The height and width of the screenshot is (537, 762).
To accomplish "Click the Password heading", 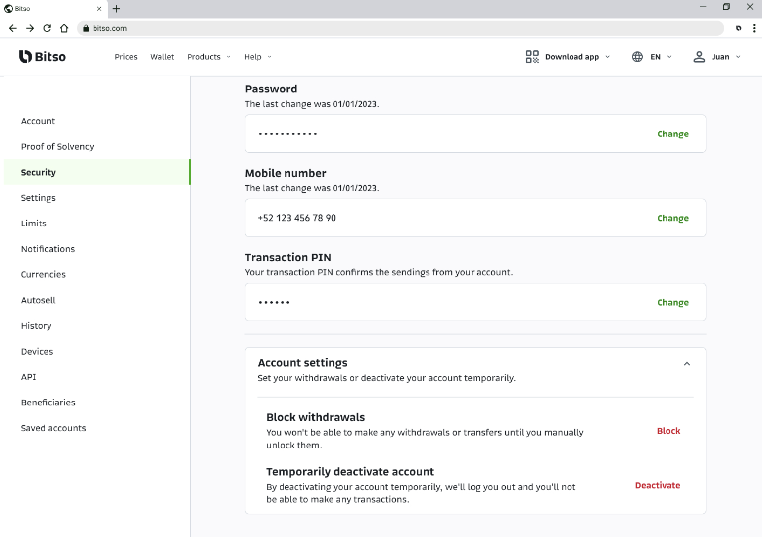I will click(x=271, y=89).
